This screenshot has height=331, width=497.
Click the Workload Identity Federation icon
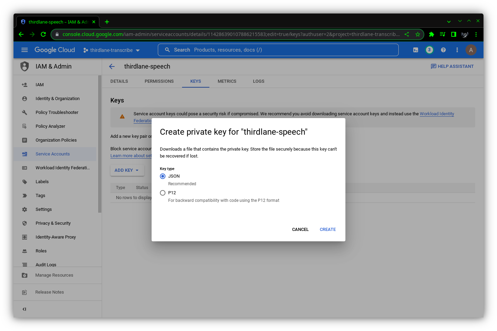(x=25, y=168)
